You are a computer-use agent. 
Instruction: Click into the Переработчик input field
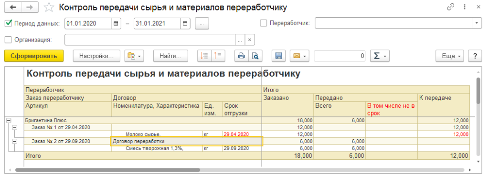pos(393,23)
